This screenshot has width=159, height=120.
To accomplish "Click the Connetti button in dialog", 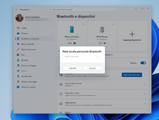I will coord(72,68).
